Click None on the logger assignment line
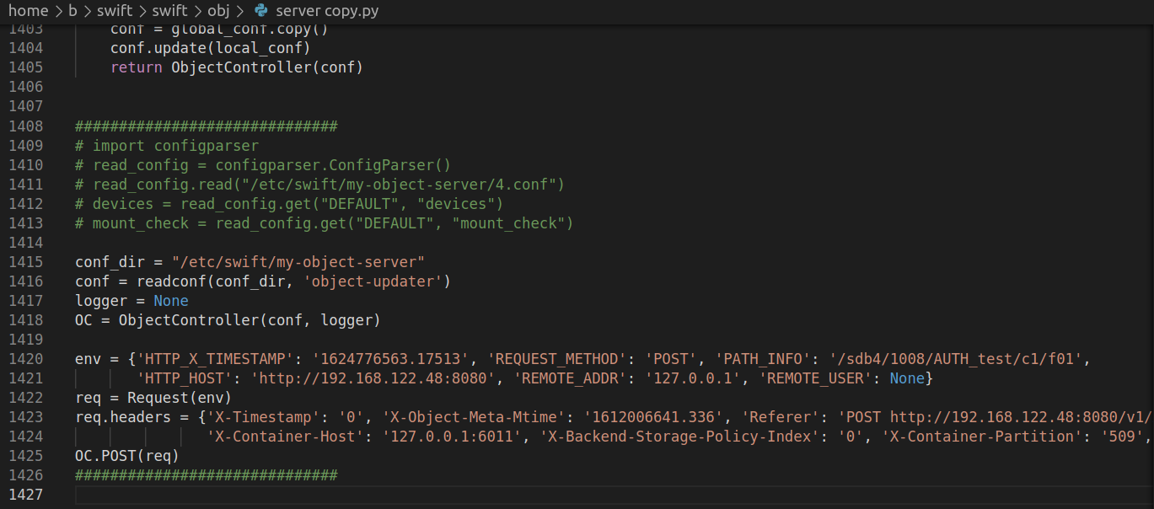Screen dimensions: 1154x509 171,301
